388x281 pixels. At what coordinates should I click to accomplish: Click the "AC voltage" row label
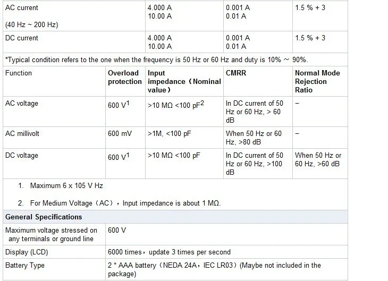click(22, 104)
